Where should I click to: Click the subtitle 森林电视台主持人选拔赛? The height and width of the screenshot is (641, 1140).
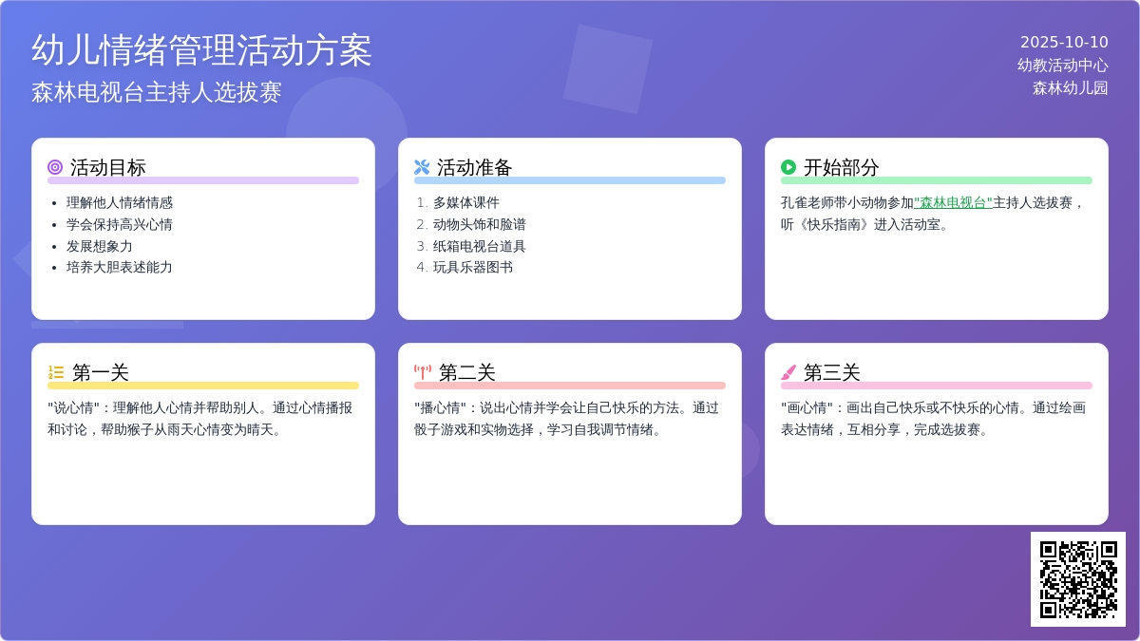coord(157,92)
